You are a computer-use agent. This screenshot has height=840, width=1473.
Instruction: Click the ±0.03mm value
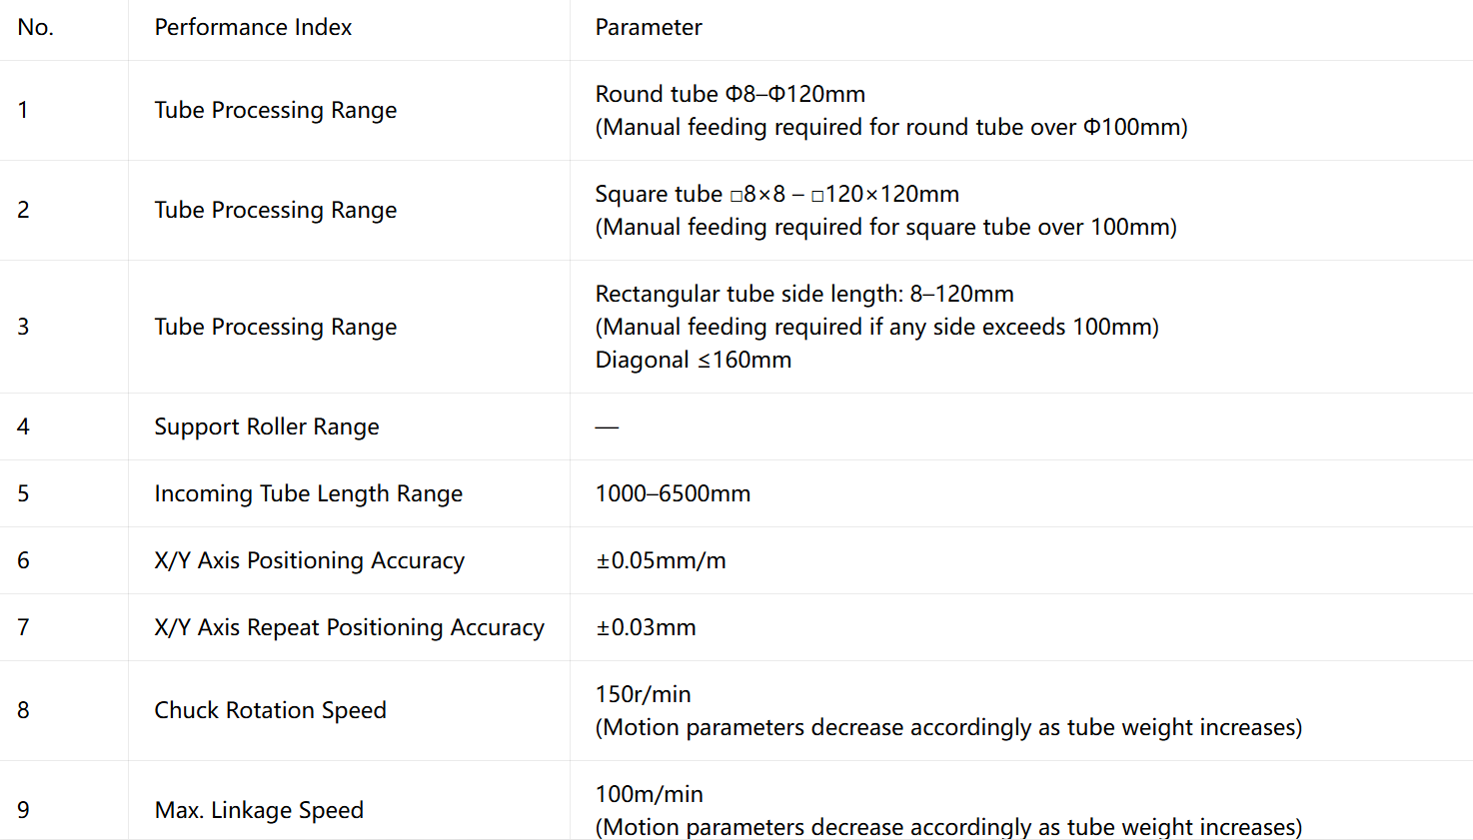point(646,627)
